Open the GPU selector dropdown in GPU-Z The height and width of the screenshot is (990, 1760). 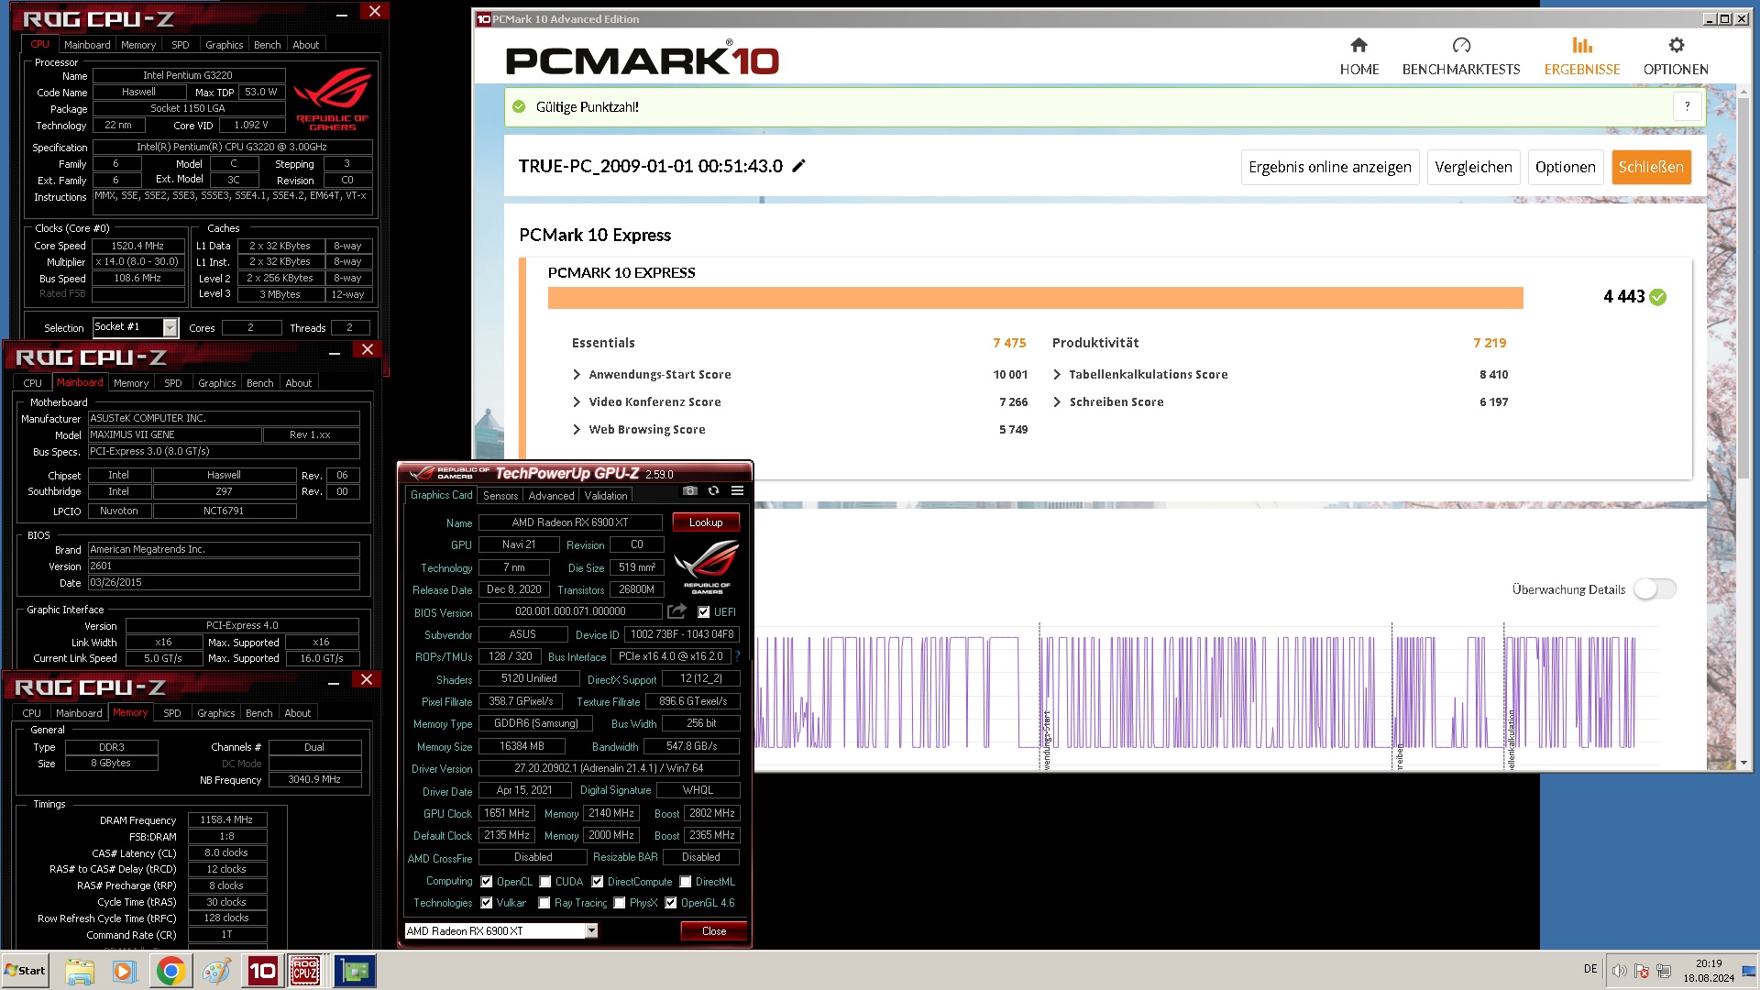(x=591, y=930)
